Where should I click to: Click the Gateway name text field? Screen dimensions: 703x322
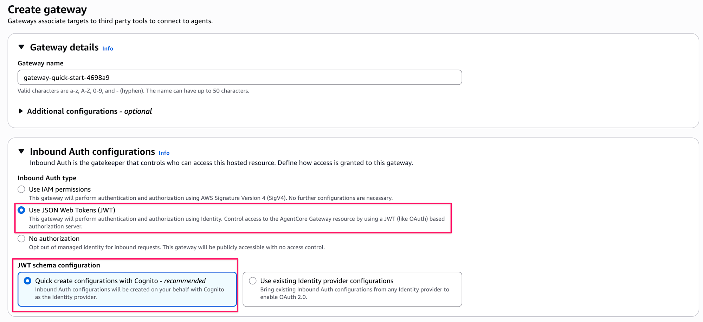coord(239,77)
